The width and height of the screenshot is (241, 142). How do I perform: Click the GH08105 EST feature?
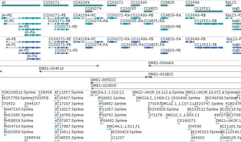(226, 141)
